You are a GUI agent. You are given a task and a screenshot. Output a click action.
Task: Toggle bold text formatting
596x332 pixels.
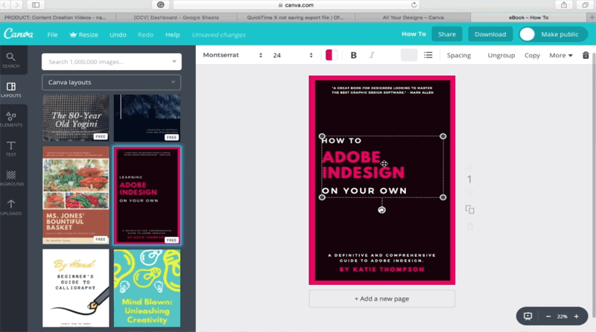click(354, 55)
